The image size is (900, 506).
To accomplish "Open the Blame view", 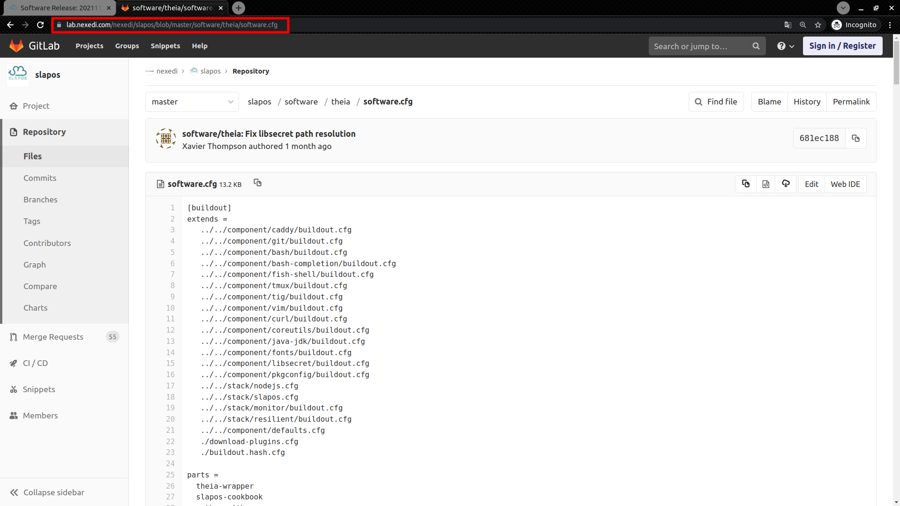I will pyautogui.click(x=770, y=101).
